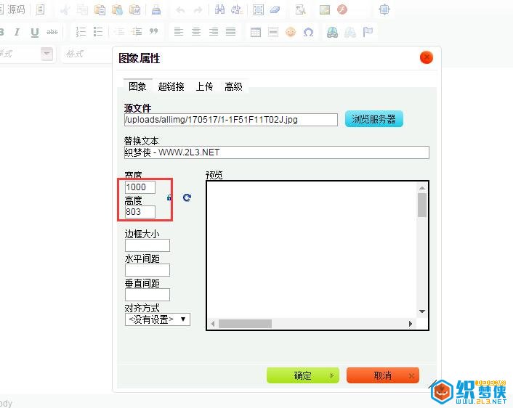Switch to the 上传 tab
Screen dimensions: 513x408
204,86
